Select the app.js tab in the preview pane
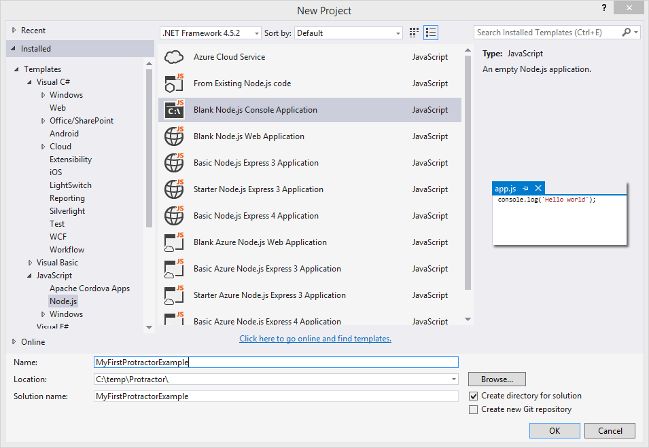 506,188
